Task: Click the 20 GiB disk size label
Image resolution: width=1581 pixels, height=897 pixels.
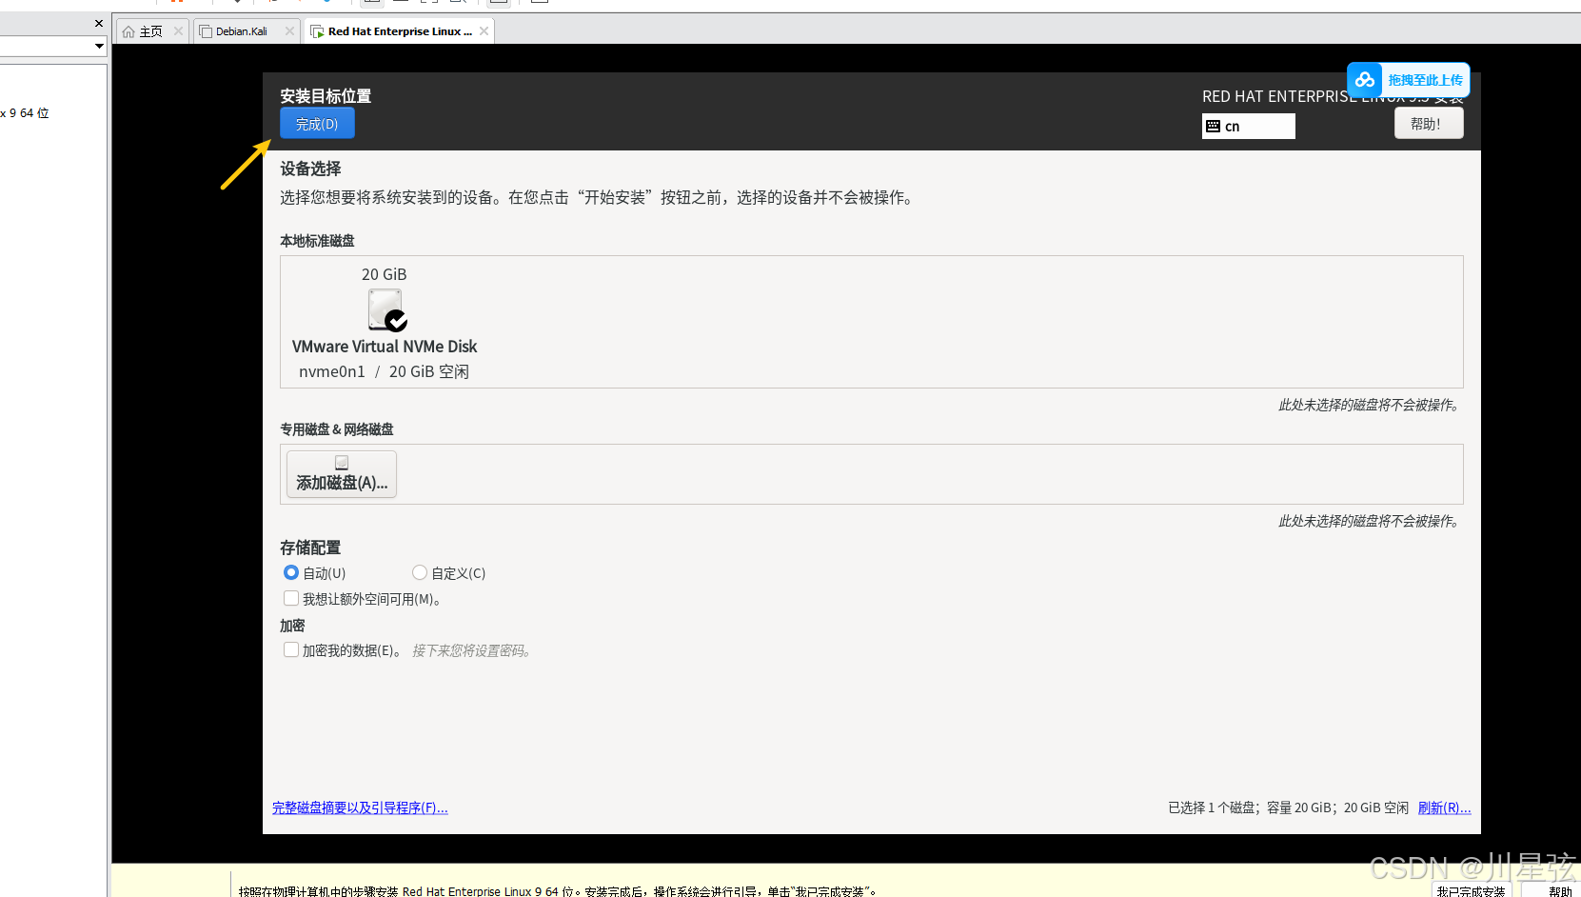Action: (384, 274)
